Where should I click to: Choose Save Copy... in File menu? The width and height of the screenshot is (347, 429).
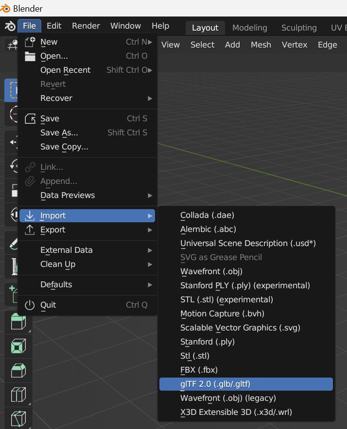pyautogui.click(x=87, y=147)
